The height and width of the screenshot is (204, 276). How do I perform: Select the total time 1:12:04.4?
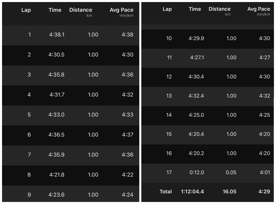tap(192, 192)
